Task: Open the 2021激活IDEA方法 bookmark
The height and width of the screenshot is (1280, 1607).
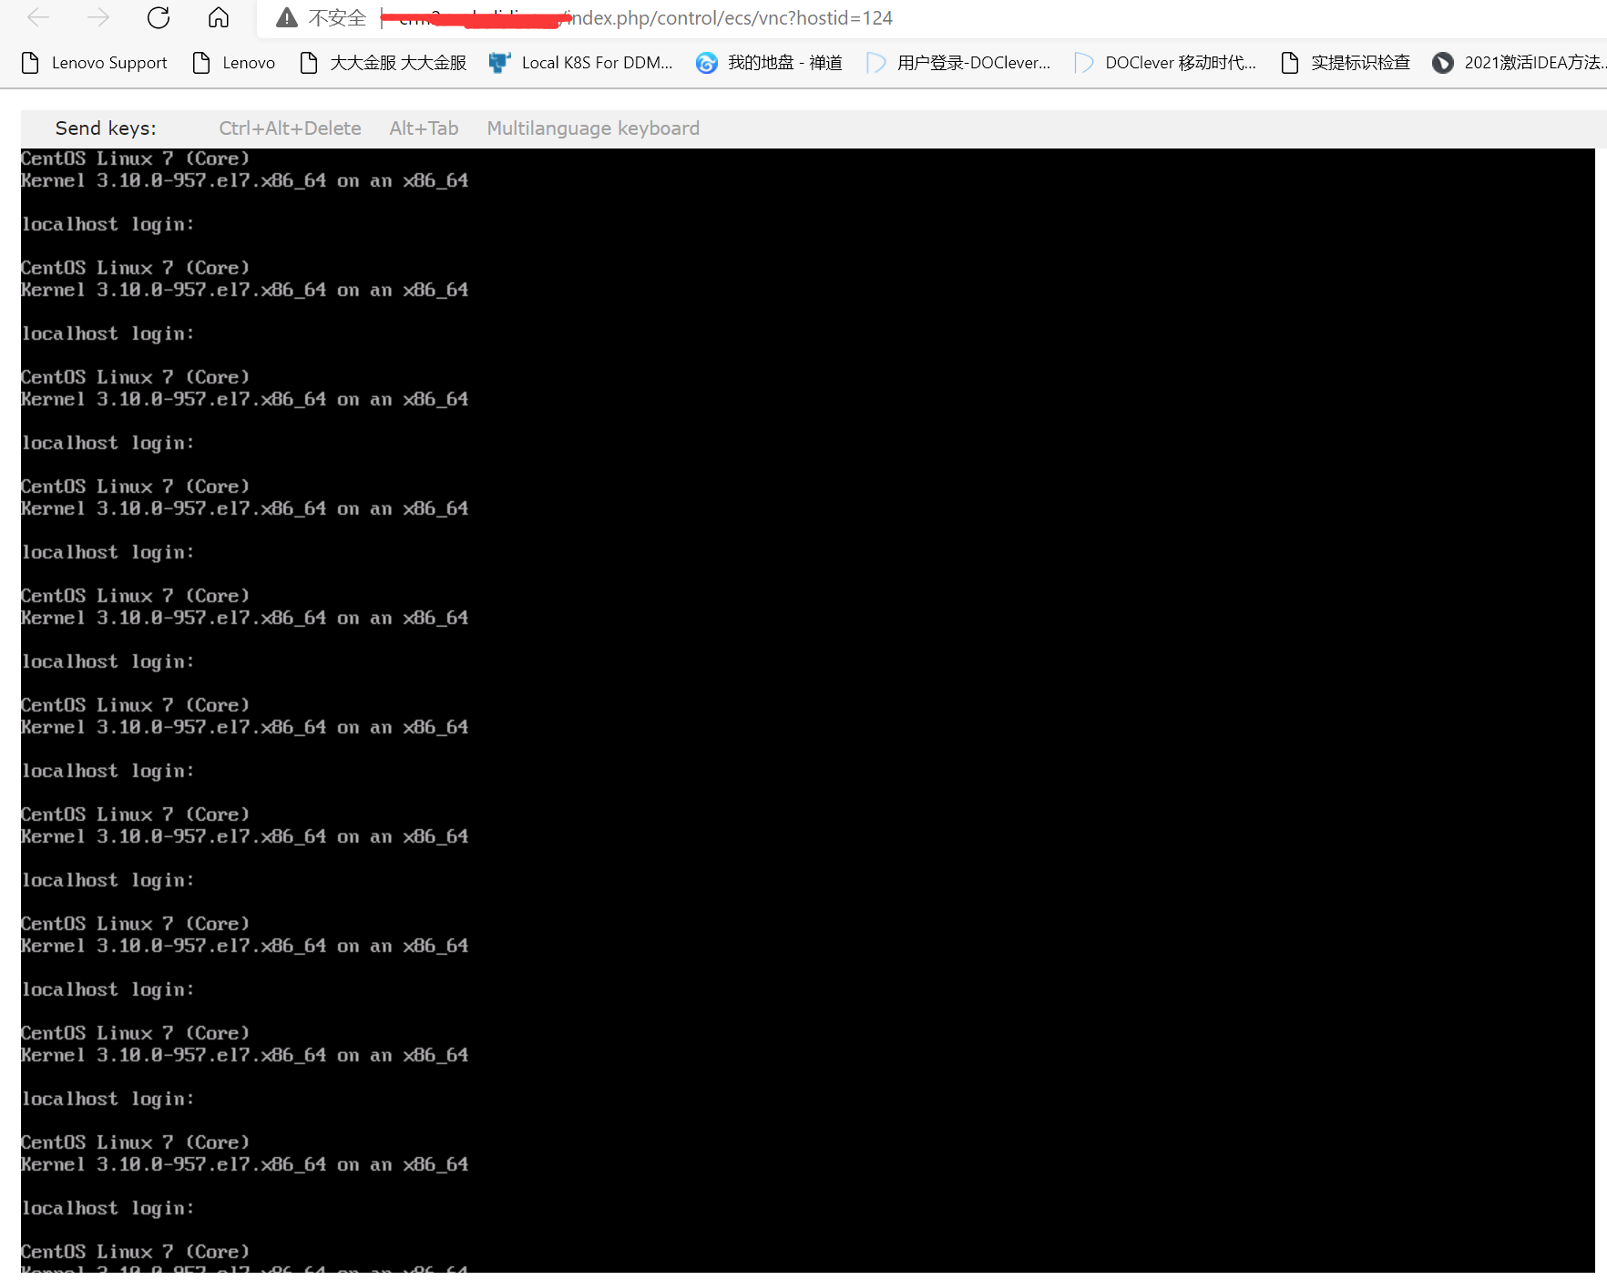Action: 1520,63
